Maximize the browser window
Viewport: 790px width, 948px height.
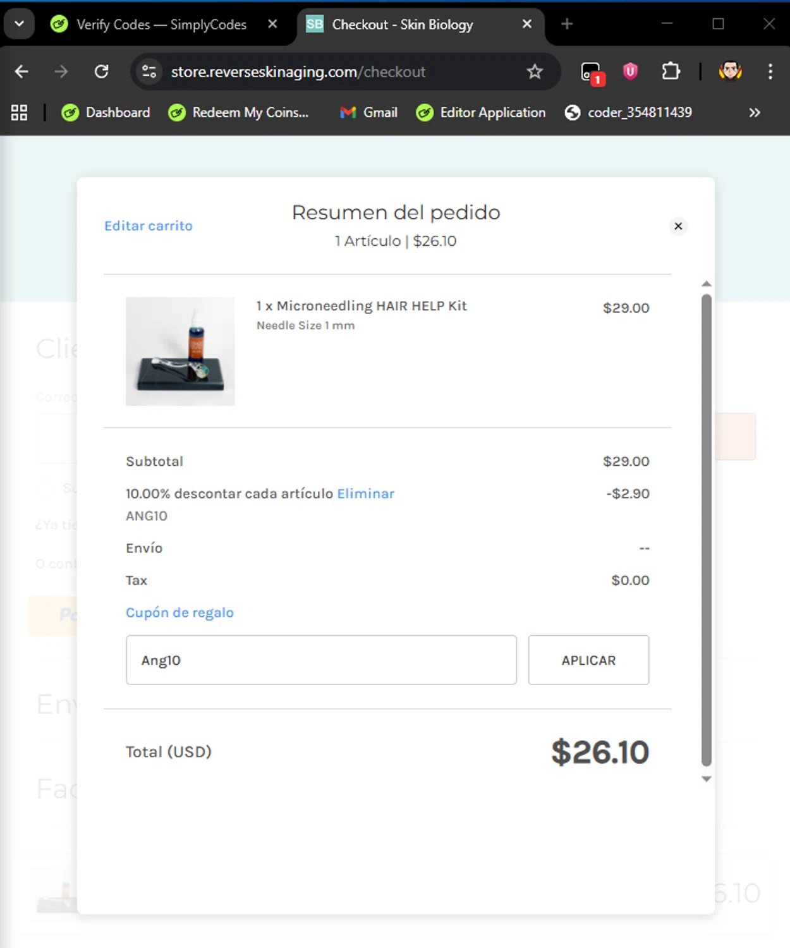[x=718, y=23]
